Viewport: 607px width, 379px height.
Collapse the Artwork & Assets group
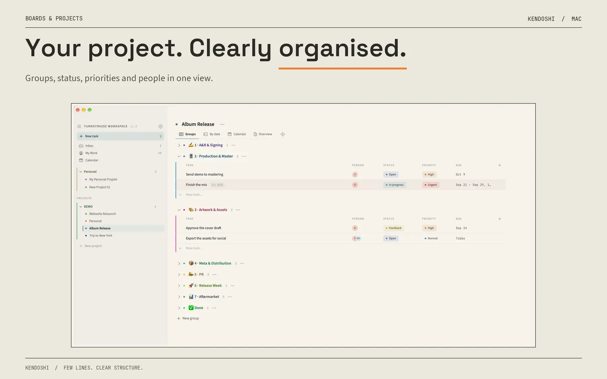(179, 210)
